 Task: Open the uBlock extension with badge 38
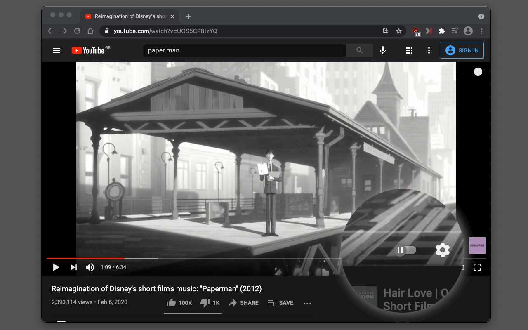[x=416, y=31]
